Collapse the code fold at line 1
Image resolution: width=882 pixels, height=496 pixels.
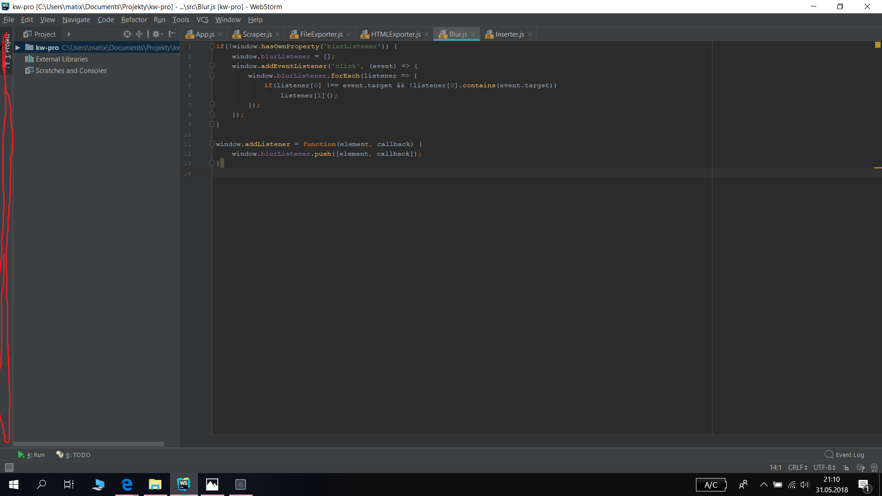212,46
